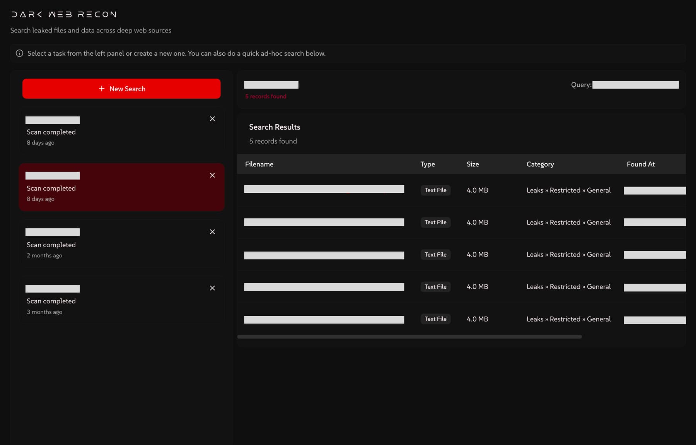Image resolution: width=696 pixels, height=445 pixels.
Task: Click the Query label
Action: pyautogui.click(x=581, y=85)
